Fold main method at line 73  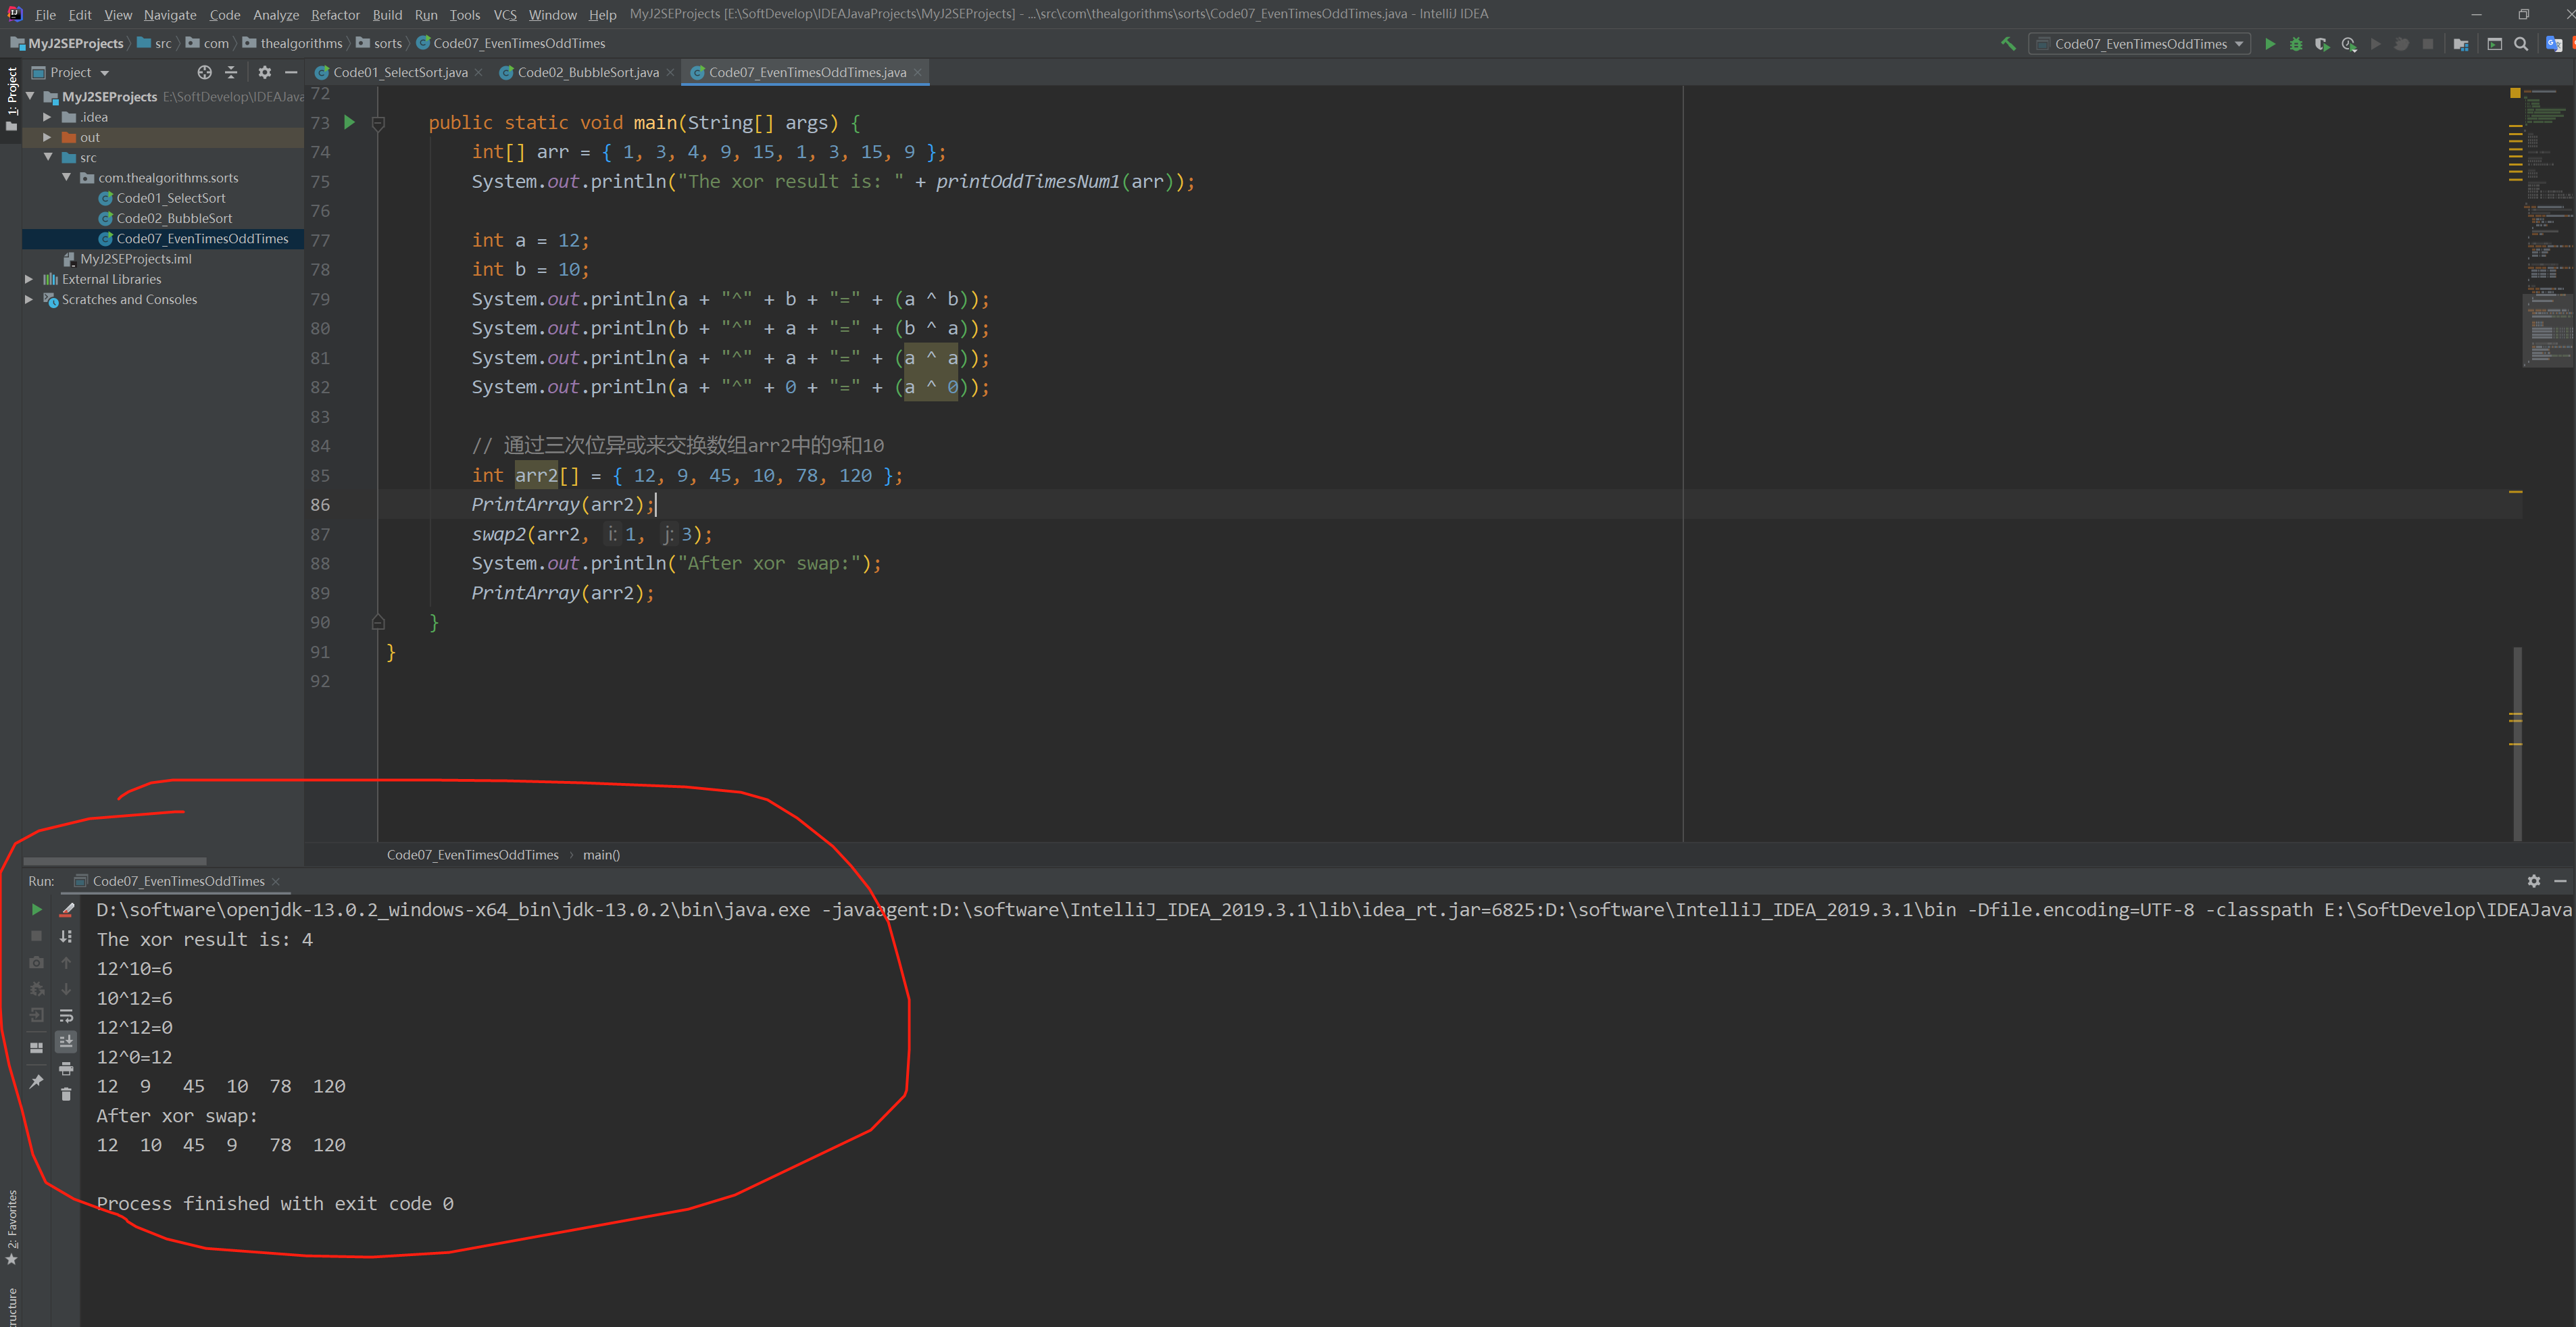(x=378, y=123)
